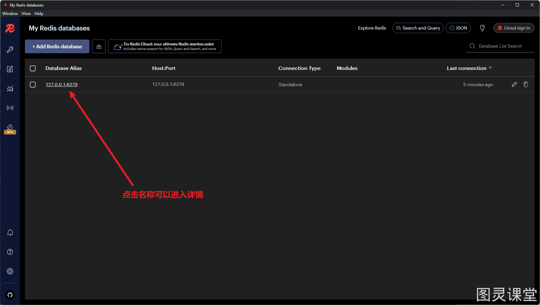Click the Add Redis database button

click(57, 47)
